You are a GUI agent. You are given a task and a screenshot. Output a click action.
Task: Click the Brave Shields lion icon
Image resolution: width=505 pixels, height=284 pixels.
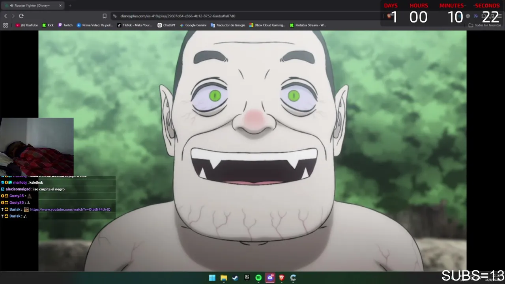pos(389,16)
